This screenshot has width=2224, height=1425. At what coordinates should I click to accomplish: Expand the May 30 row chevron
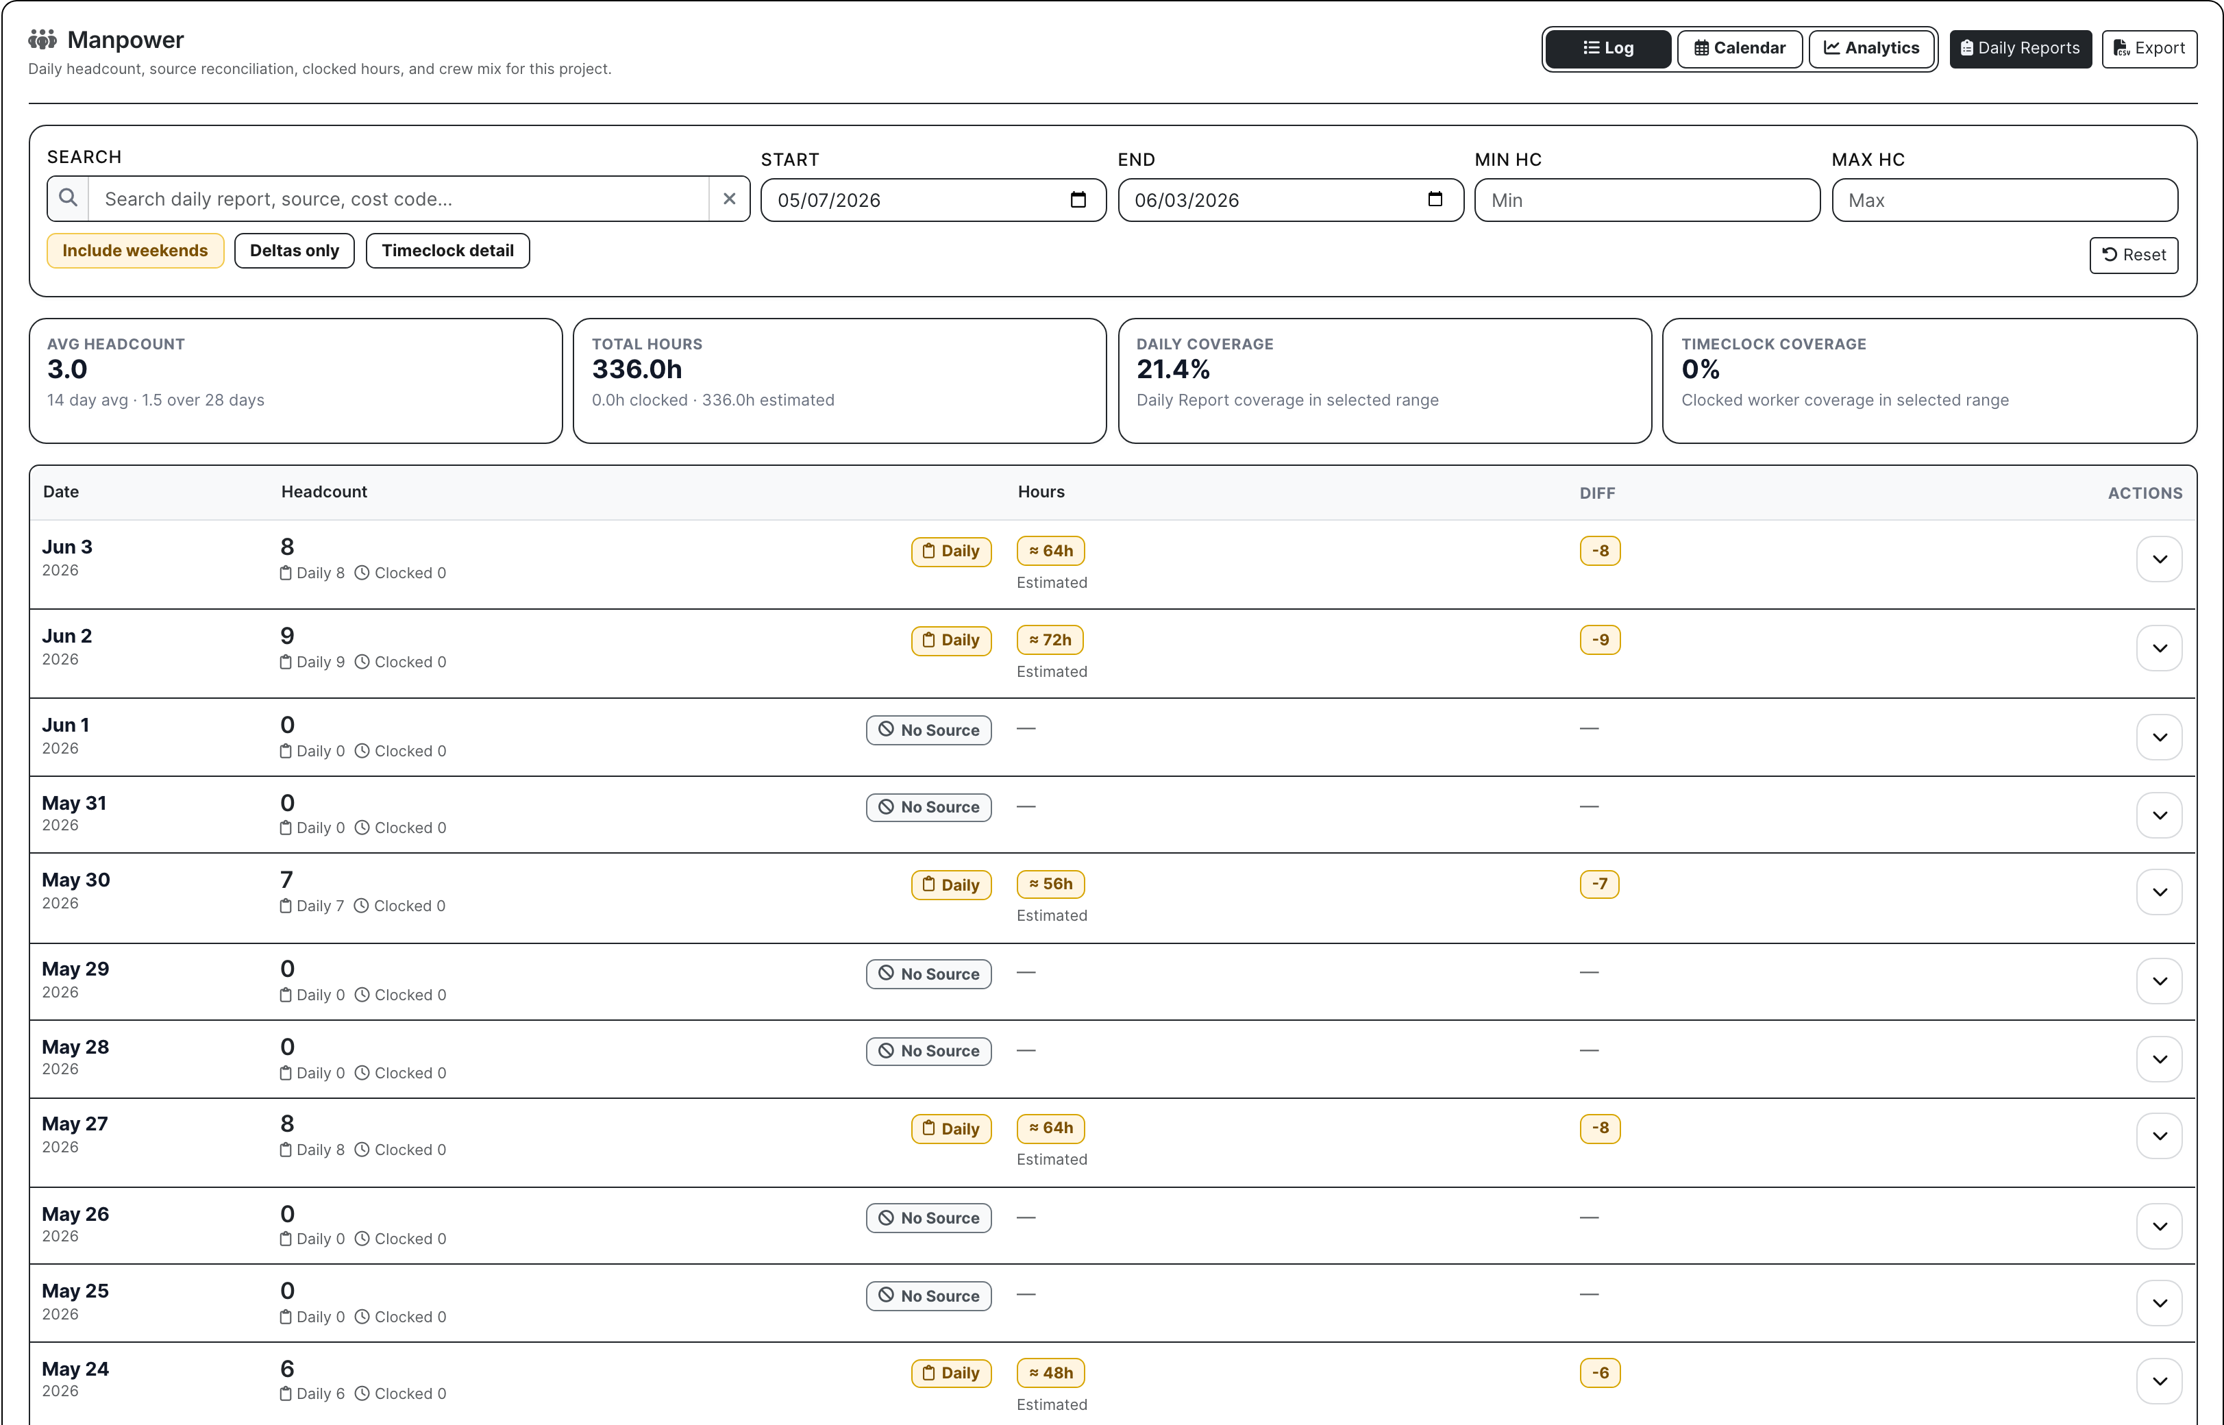[x=2159, y=892]
